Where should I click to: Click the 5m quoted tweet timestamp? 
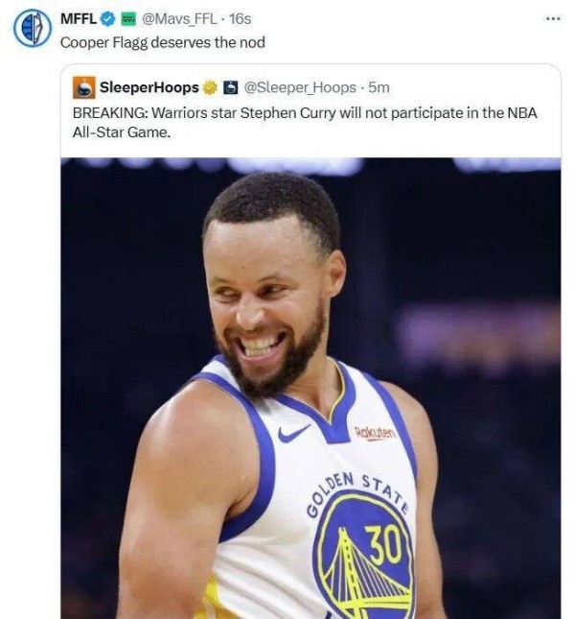tap(379, 87)
